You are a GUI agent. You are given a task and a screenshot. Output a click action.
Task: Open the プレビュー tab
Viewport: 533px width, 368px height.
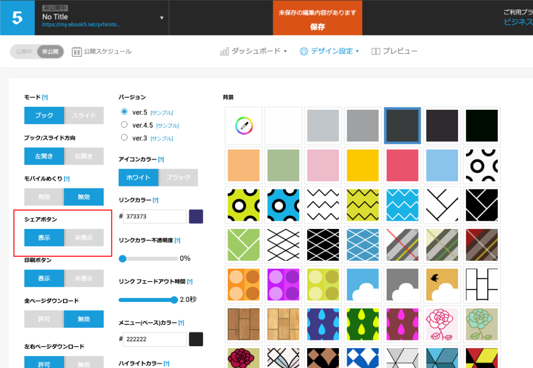[x=395, y=51]
